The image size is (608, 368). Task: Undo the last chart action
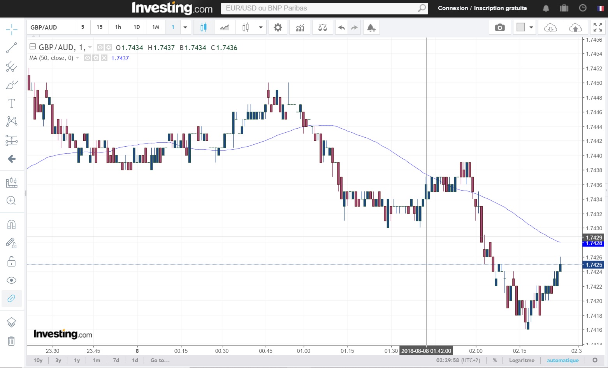pos(341,27)
